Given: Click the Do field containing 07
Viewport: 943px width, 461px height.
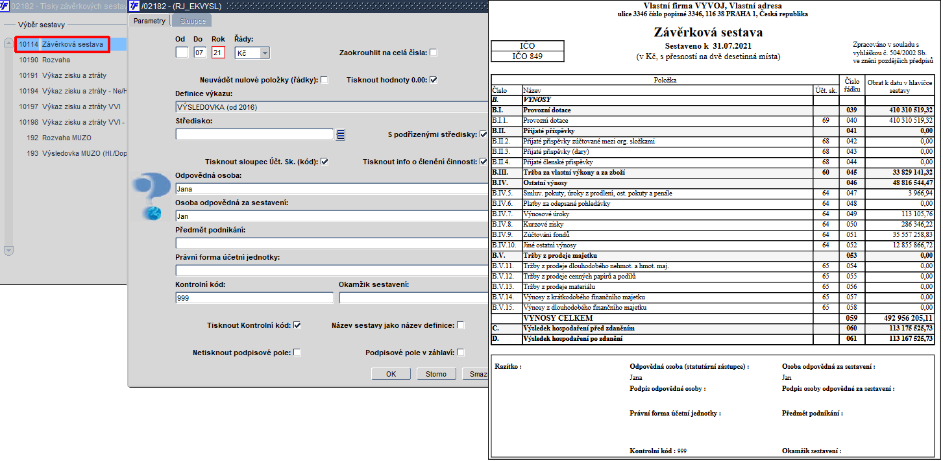Looking at the screenshot, I should 200,53.
